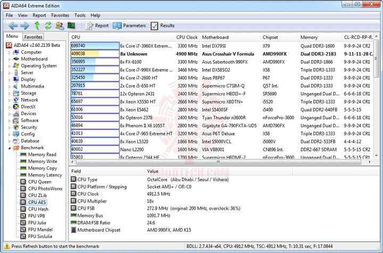The image size is (383, 253).
Task: Select CPU Hash benchmark icon
Action: [x=23, y=209]
